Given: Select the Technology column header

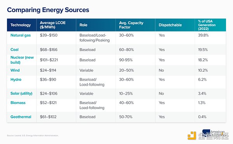Looking at the screenshot, I should (21, 25).
